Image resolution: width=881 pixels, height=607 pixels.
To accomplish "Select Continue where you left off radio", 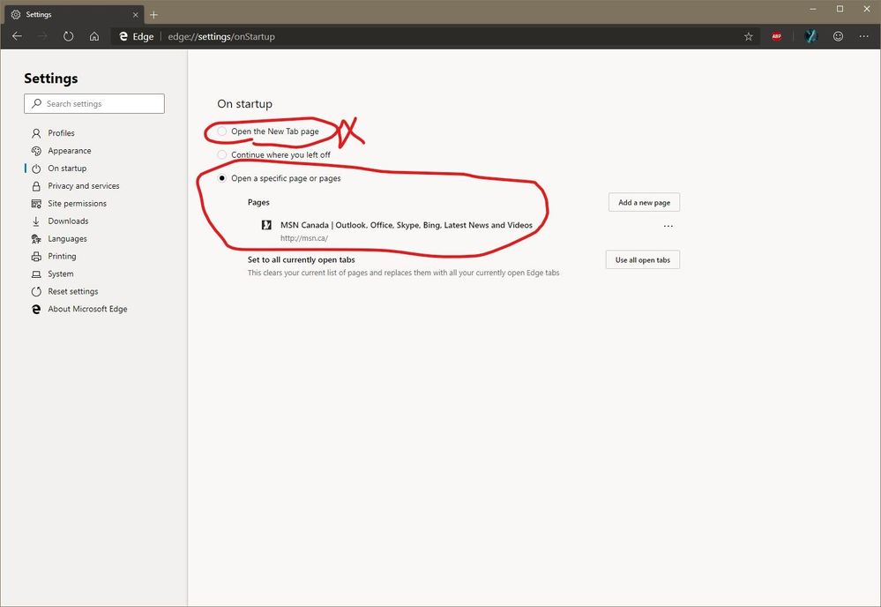I will (222, 154).
